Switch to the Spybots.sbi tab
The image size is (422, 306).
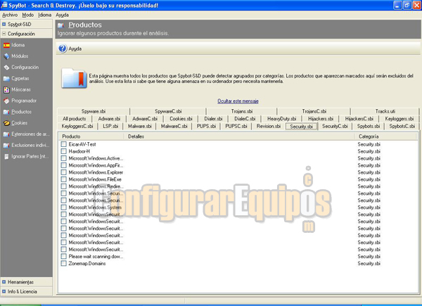point(368,126)
